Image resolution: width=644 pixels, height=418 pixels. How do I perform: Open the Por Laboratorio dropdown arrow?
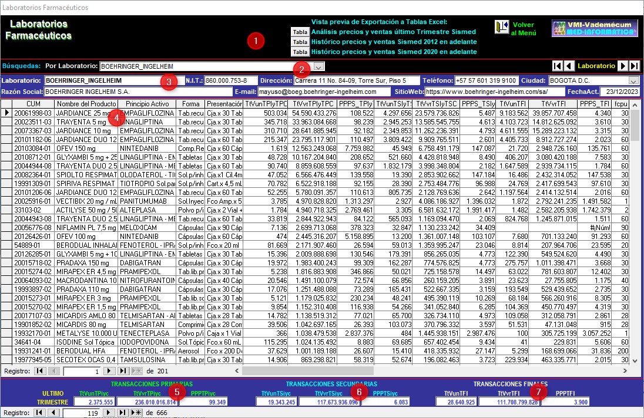pyautogui.click(x=318, y=66)
